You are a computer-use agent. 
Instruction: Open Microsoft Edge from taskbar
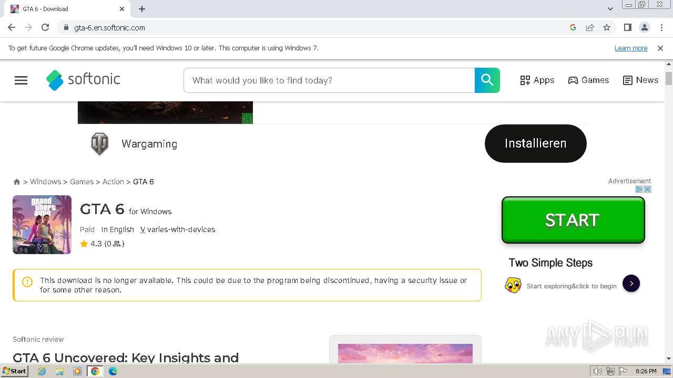coord(113,371)
